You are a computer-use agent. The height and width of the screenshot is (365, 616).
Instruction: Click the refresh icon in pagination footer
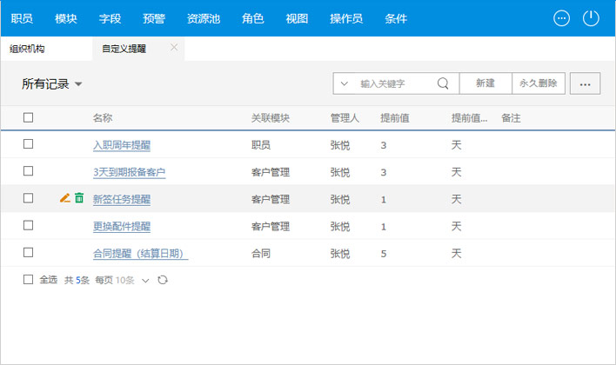click(162, 280)
